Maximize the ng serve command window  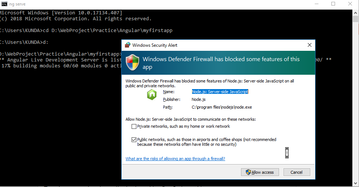pyautogui.click(x=333, y=4)
